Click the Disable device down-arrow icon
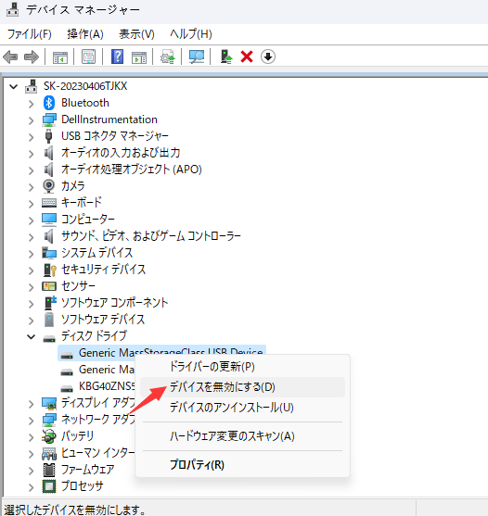Image resolution: width=488 pixels, height=516 pixels. [268, 57]
